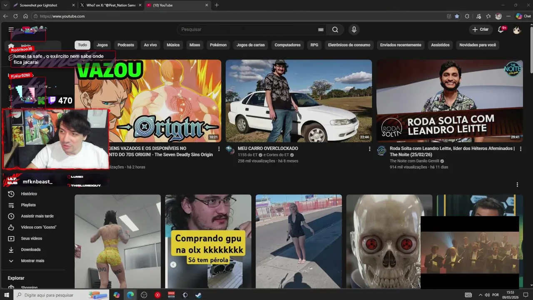Click the Criar button
Image resolution: width=533 pixels, height=300 pixels.
480,30
